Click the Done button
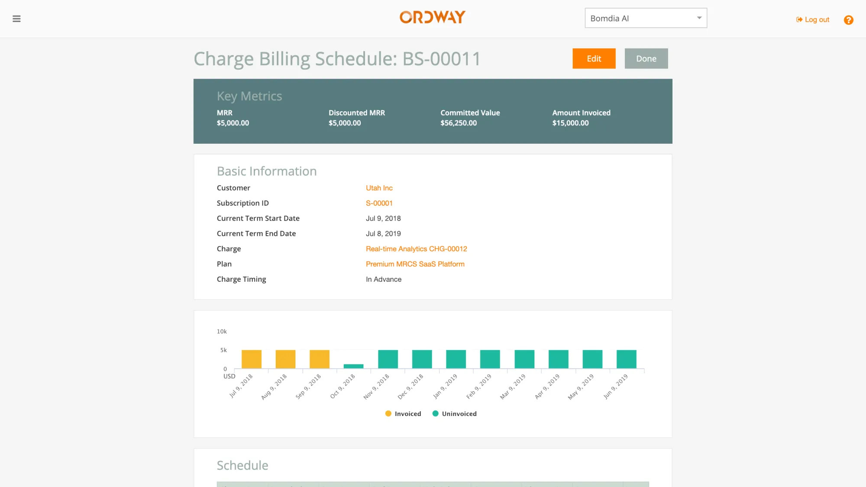The height and width of the screenshot is (487, 866). tap(646, 58)
